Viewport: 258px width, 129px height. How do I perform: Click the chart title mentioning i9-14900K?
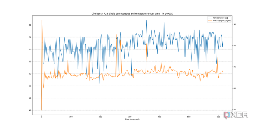point(132,14)
